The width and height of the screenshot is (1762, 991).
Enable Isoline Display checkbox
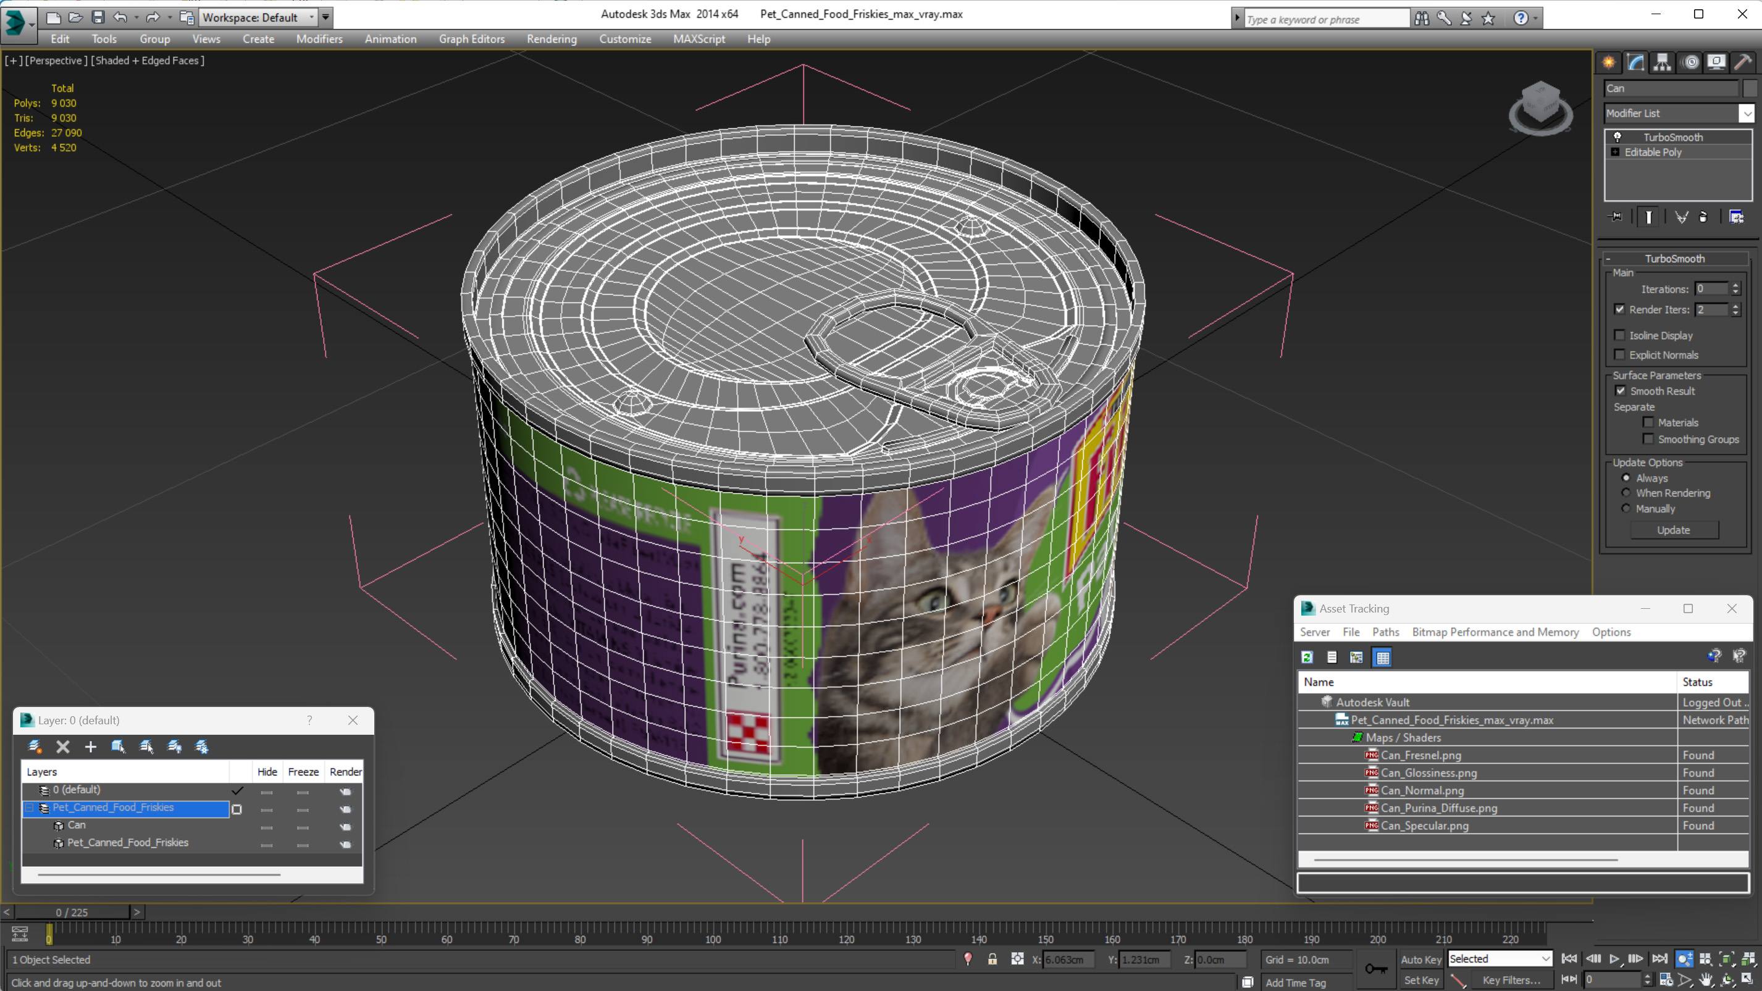[x=1619, y=335]
